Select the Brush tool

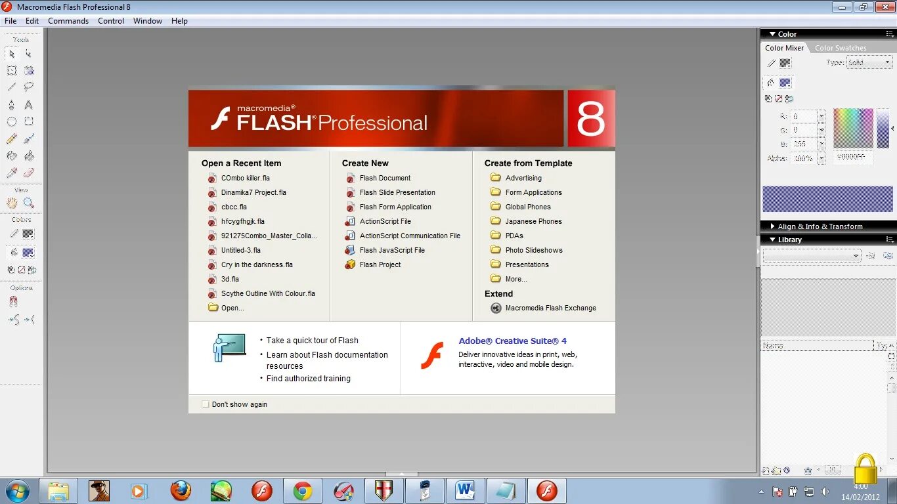29,139
